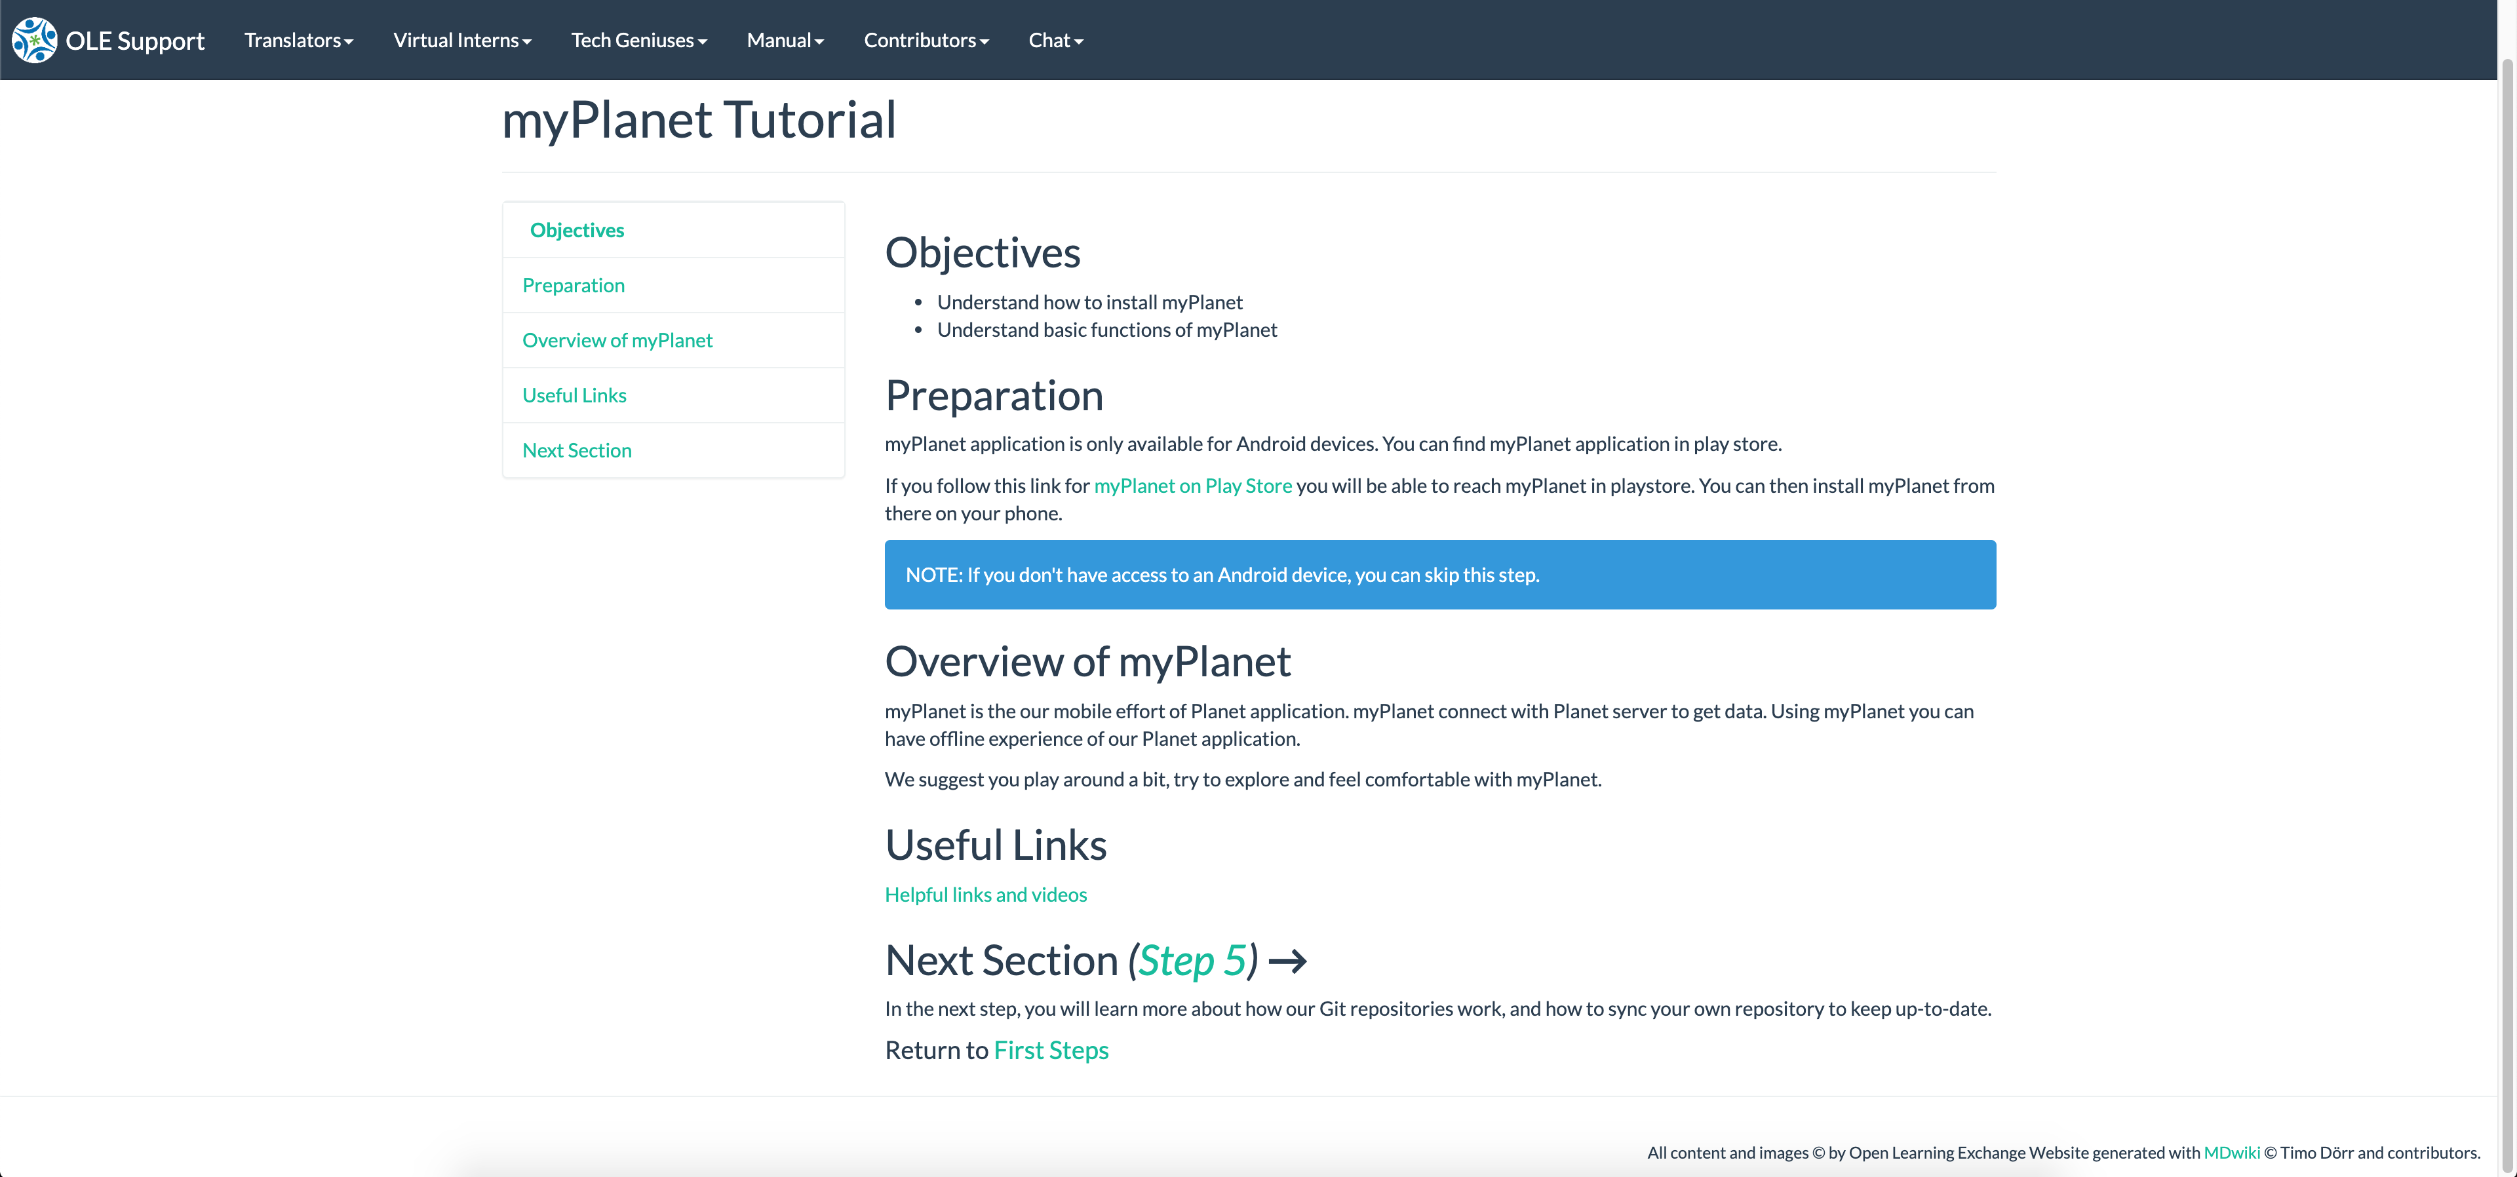The width and height of the screenshot is (2517, 1177).
Task: Follow the Step 5 link
Action: (1193, 961)
